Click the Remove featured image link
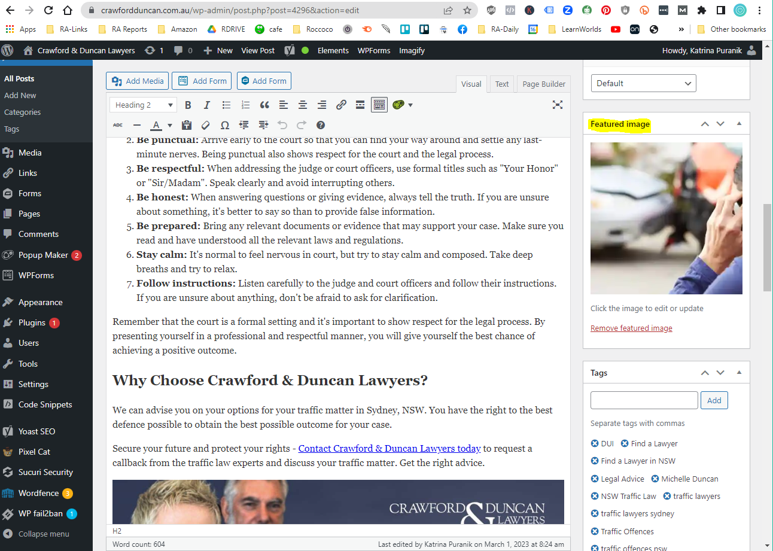Image resolution: width=773 pixels, height=551 pixels. coord(631,328)
